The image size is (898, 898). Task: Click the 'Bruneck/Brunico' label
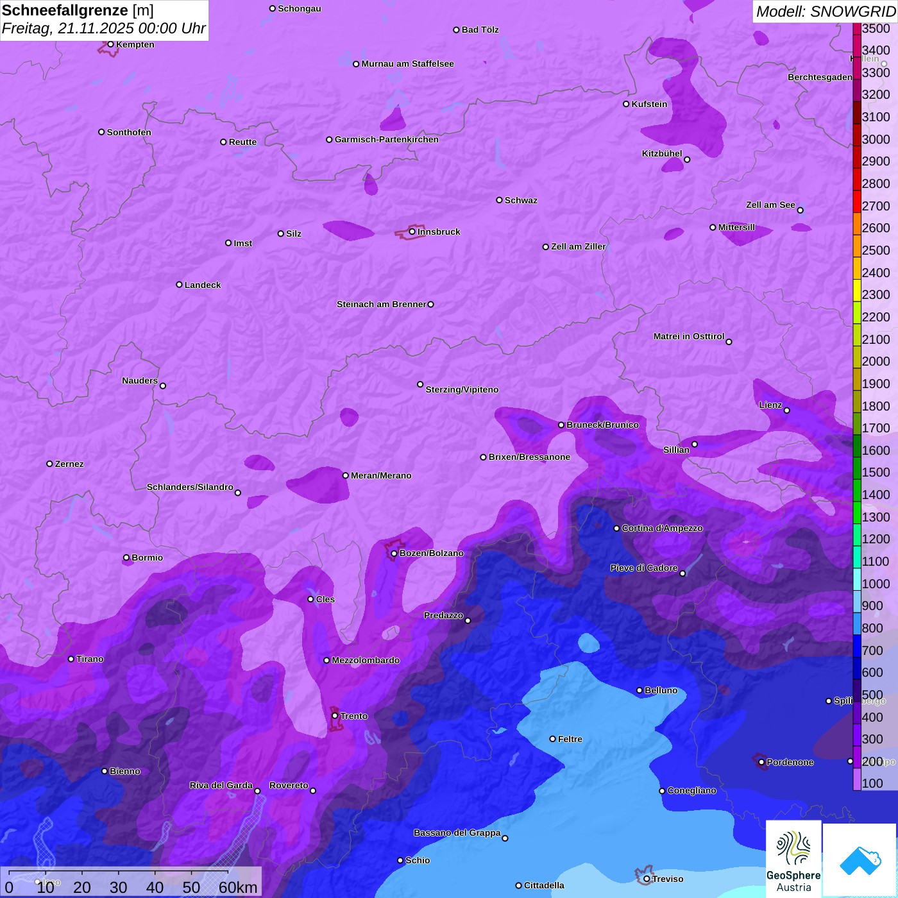coord(602,425)
